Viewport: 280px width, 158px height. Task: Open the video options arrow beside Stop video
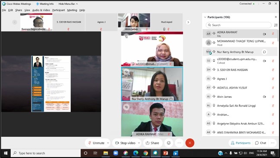tap(139, 143)
